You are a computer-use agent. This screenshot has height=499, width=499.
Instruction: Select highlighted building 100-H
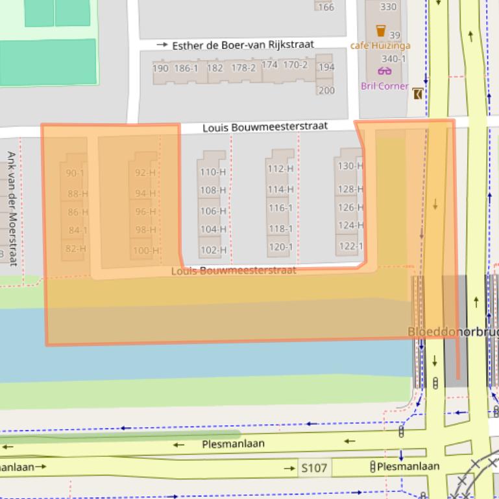point(145,251)
